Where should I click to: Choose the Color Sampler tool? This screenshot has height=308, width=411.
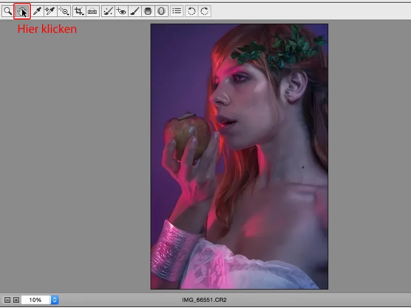point(50,11)
